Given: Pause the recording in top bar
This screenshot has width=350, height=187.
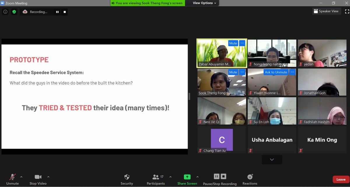Looking at the screenshot, I should point(57,12).
